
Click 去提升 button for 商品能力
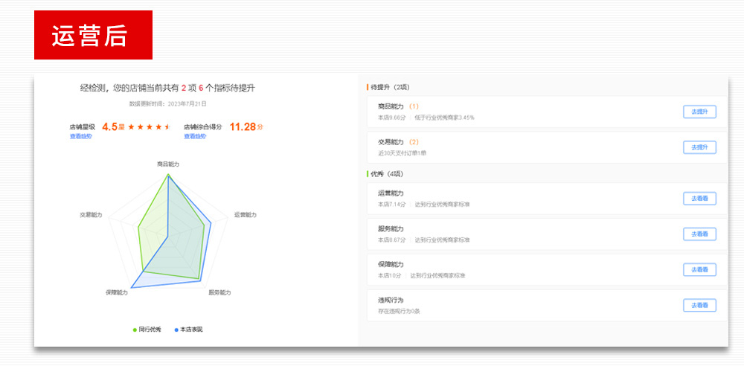click(x=699, y=112)
